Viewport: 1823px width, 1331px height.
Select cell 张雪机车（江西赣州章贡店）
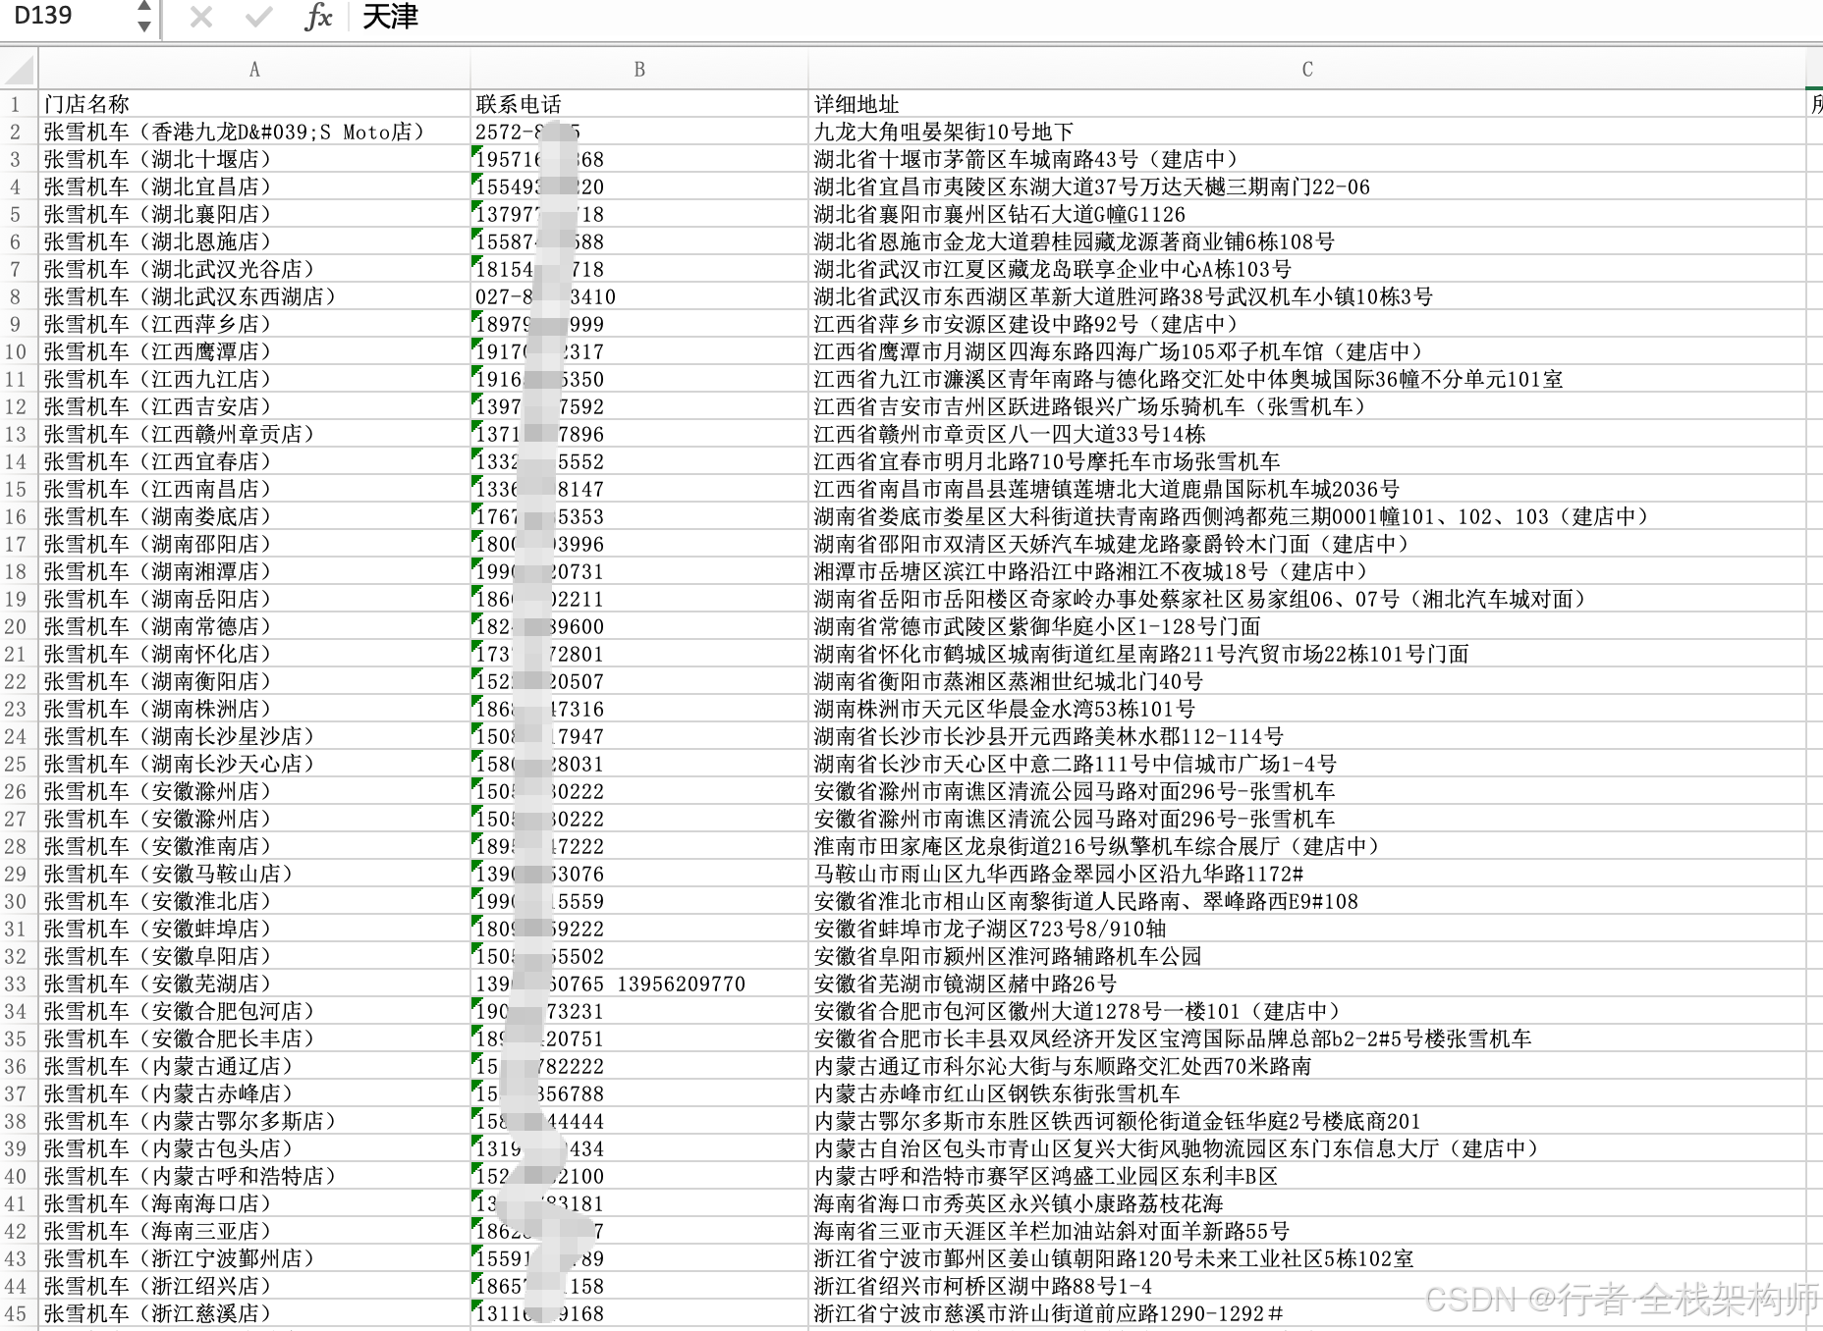(254, 434)
